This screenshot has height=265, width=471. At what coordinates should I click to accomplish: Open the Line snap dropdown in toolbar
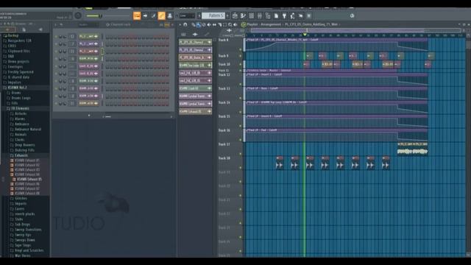pyautogui.click(x=187, y=15)
